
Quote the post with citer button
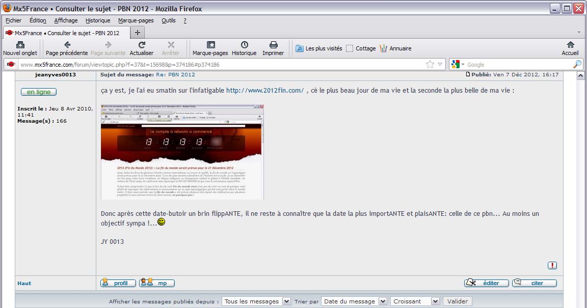(534, 283)
